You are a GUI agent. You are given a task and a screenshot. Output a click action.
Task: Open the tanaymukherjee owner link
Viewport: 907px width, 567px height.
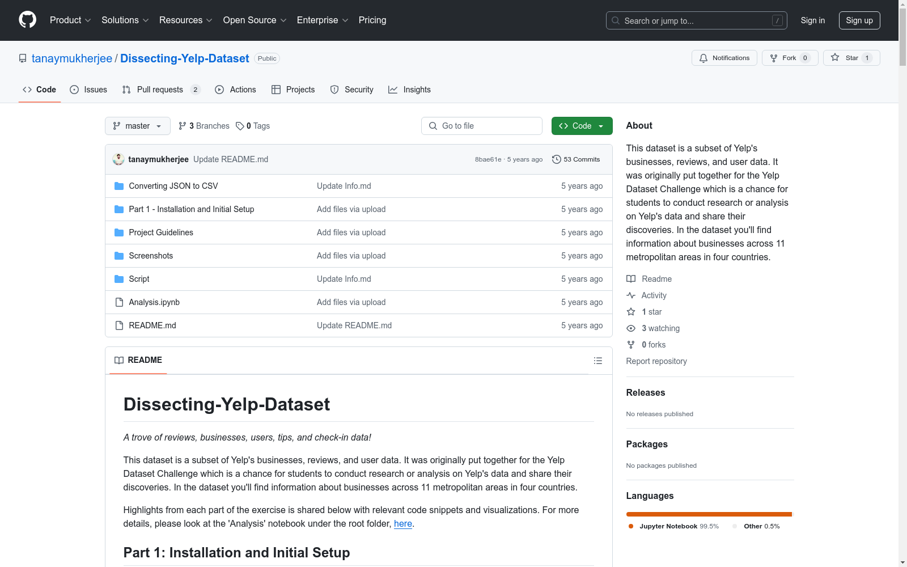coord(72,58)
